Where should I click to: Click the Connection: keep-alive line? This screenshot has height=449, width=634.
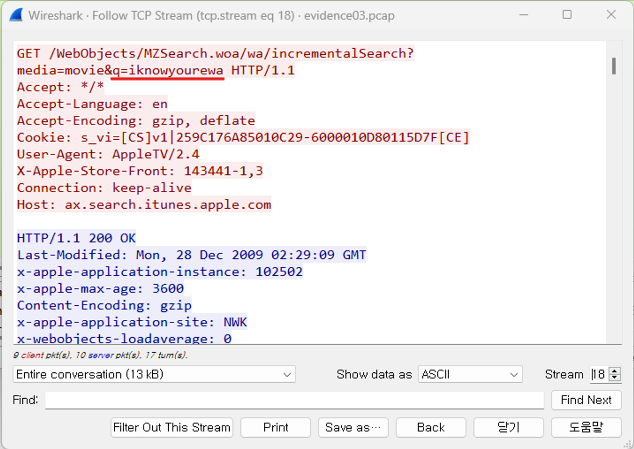click(x=104, y=188)
